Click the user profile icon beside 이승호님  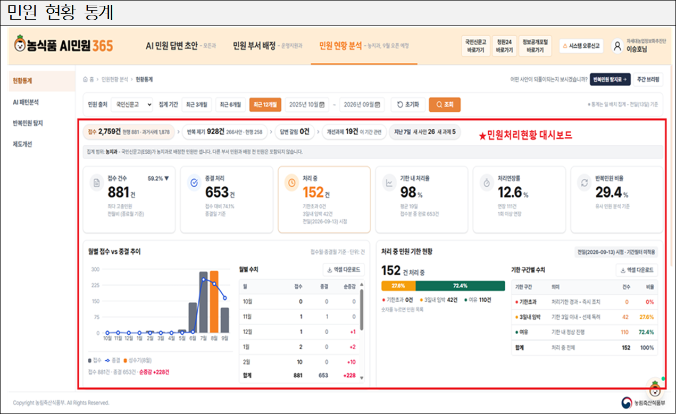tap(617, 46)
